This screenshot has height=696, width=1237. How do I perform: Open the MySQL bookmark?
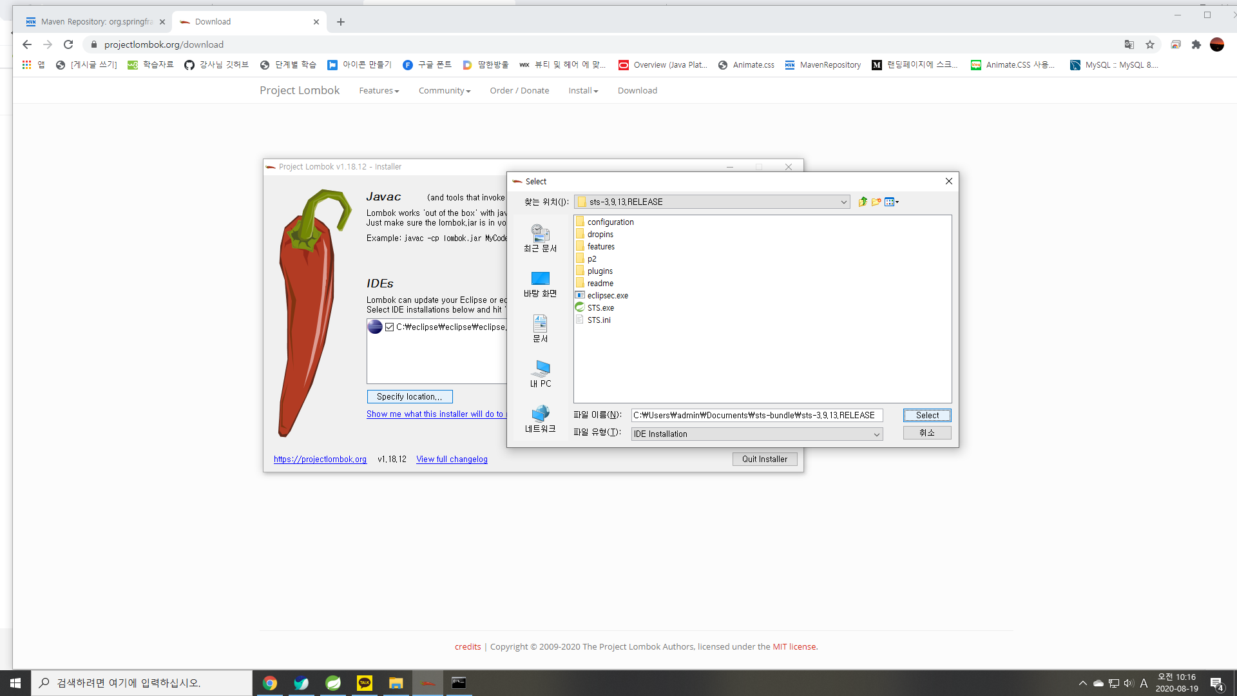(x=1114, y=64)
